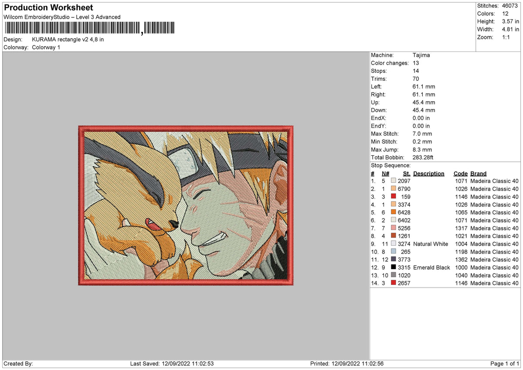Image resolution: width=523 pixels, height=370 pixels.
Task: Select the orange swatch in stop row 5
Action: (x=394, y=212)
